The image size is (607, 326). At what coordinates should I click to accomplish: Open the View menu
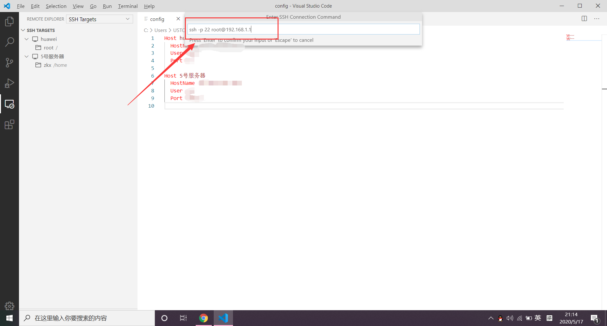click(78, 6)
